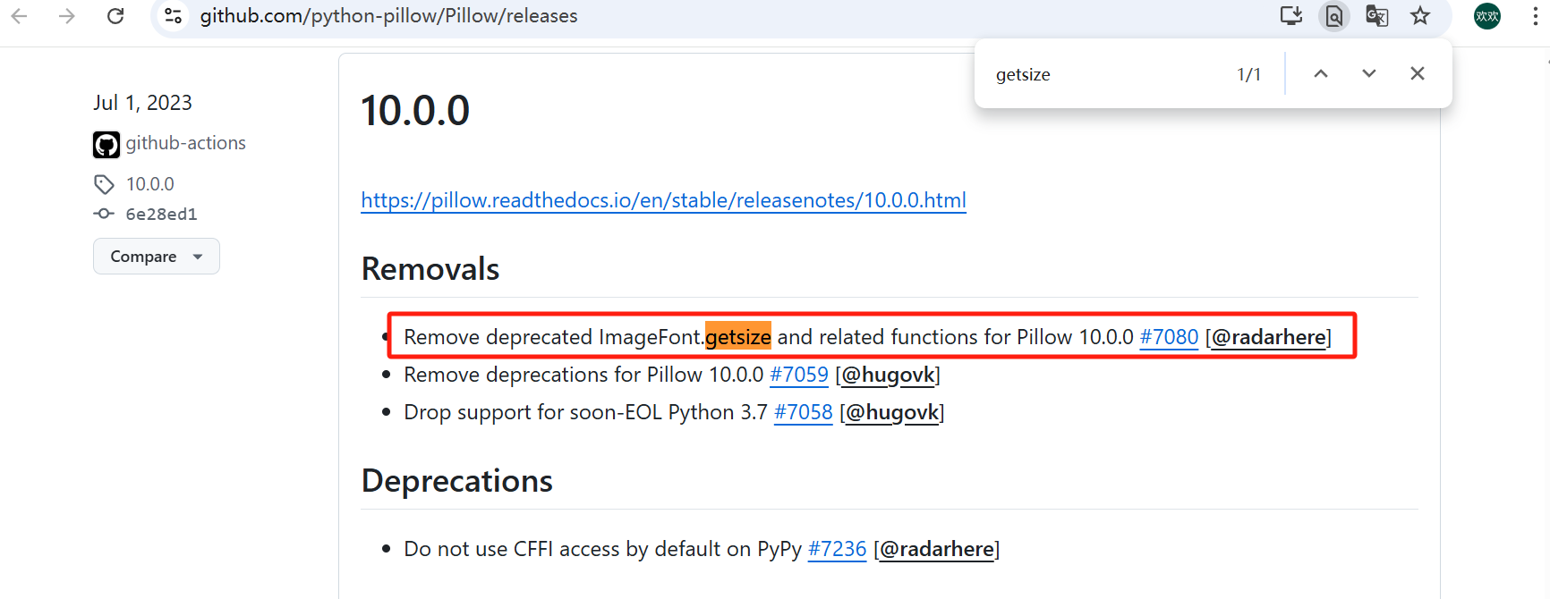Open the browser three-dot menu
Image resolution: width=1550 pixels, height=599 pixels.
(1535, 16)
